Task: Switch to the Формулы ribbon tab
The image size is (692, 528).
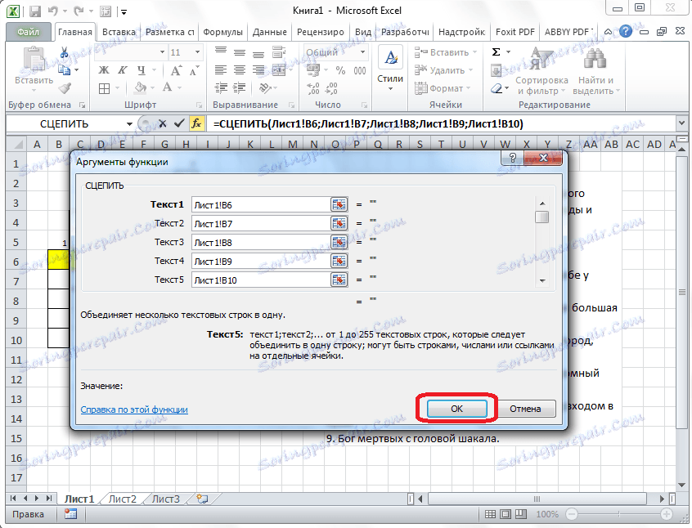Action: pyautogui.click(x=222, y=32)
